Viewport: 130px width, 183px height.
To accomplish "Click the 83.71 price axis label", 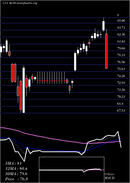I will click(x=121, y=28).
